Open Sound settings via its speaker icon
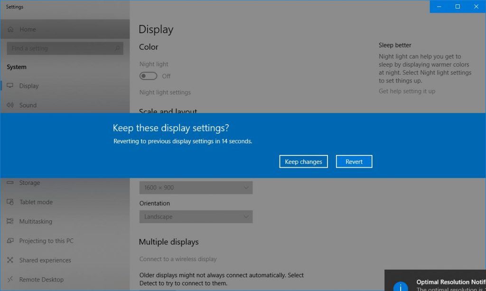486x291 pixels. click(10, 105)
